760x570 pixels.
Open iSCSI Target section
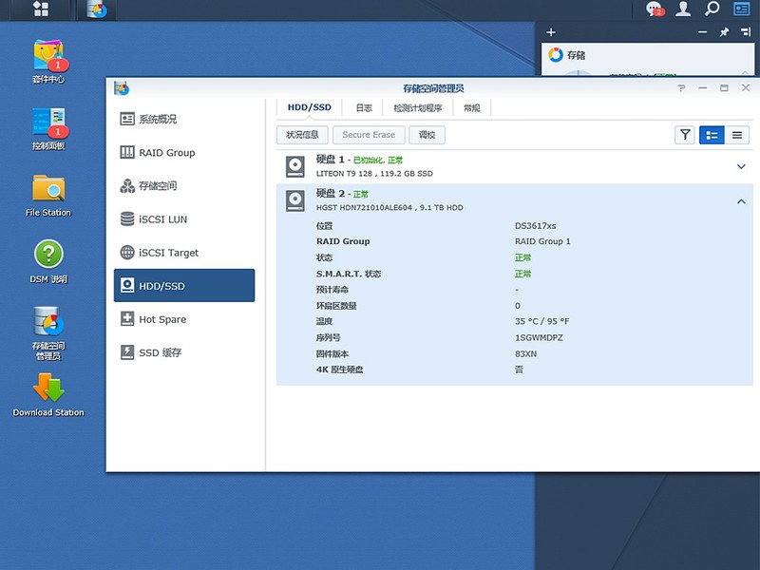pyautogui.click(x=184, y=253)
